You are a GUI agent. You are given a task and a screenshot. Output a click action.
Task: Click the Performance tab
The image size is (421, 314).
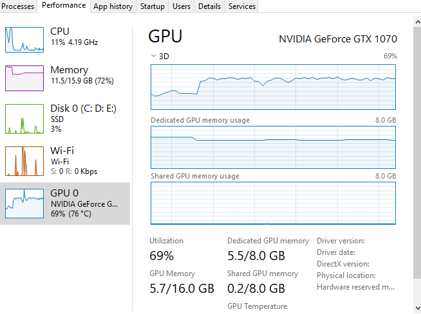tap(63, 6)
